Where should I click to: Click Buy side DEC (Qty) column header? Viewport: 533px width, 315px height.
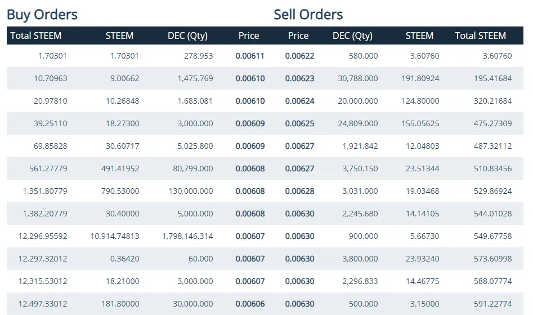[187, 36]
